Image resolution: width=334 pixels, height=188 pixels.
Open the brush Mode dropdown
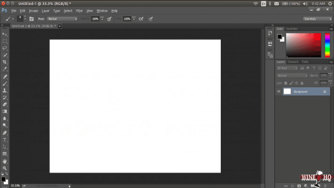pos(62,18)
